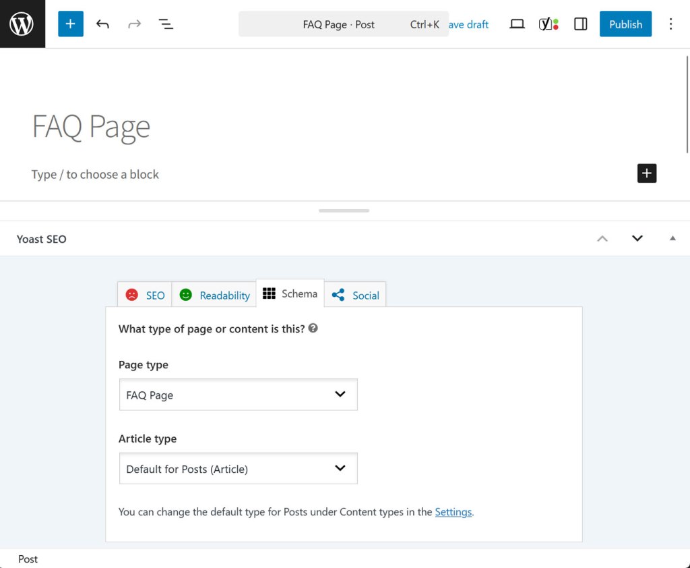
Task: Click the FAQ Page post title
Action: pos(91,127)
